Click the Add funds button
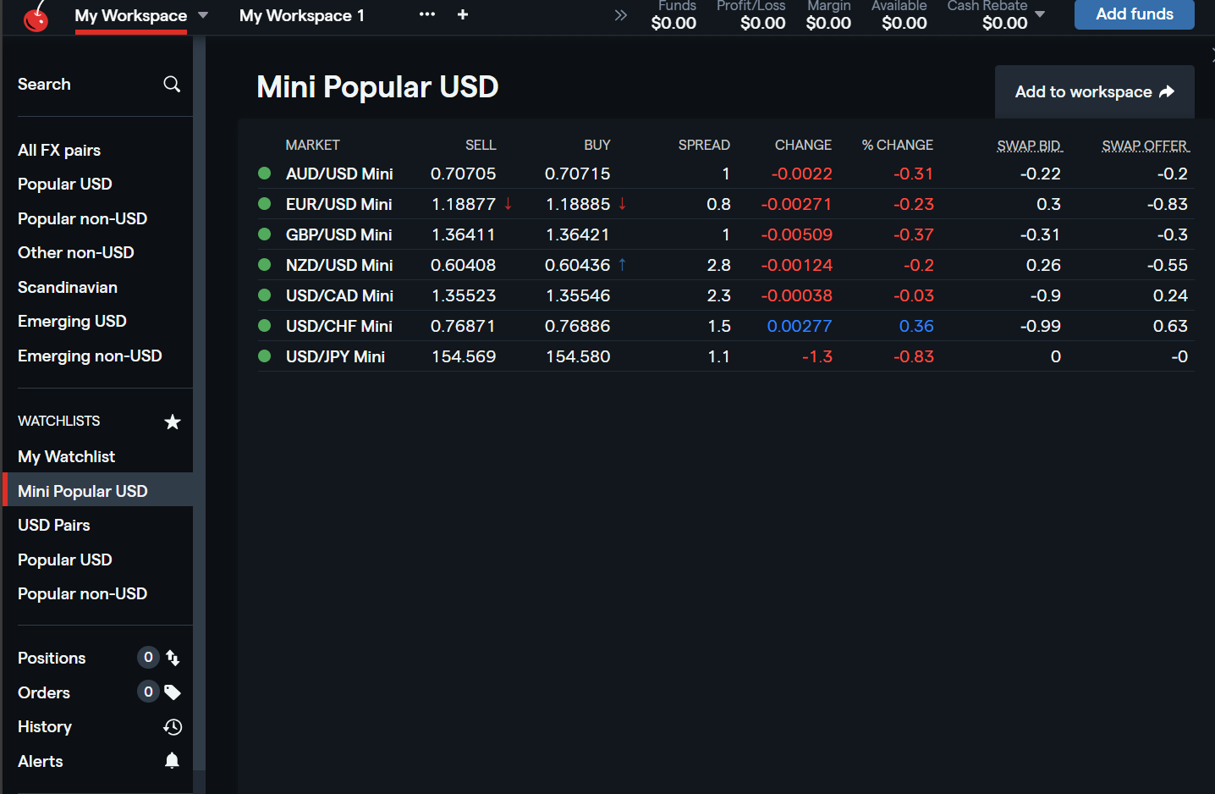 tap(1134, 14)
